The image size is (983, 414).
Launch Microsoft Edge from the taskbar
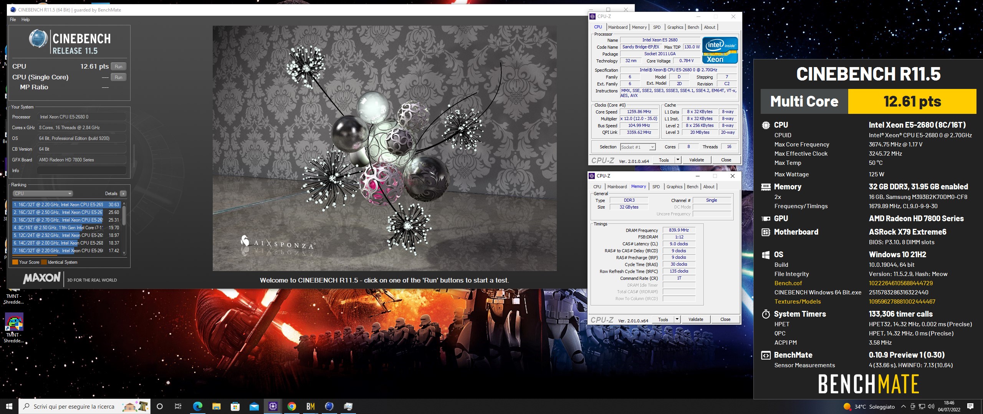click(197, 406)
